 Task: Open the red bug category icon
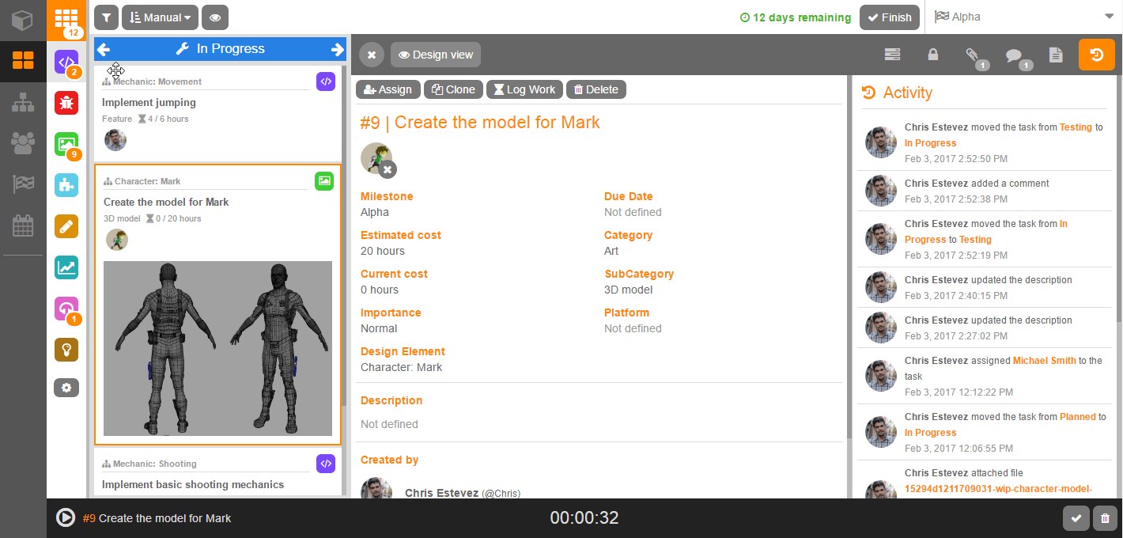[66, 102]
